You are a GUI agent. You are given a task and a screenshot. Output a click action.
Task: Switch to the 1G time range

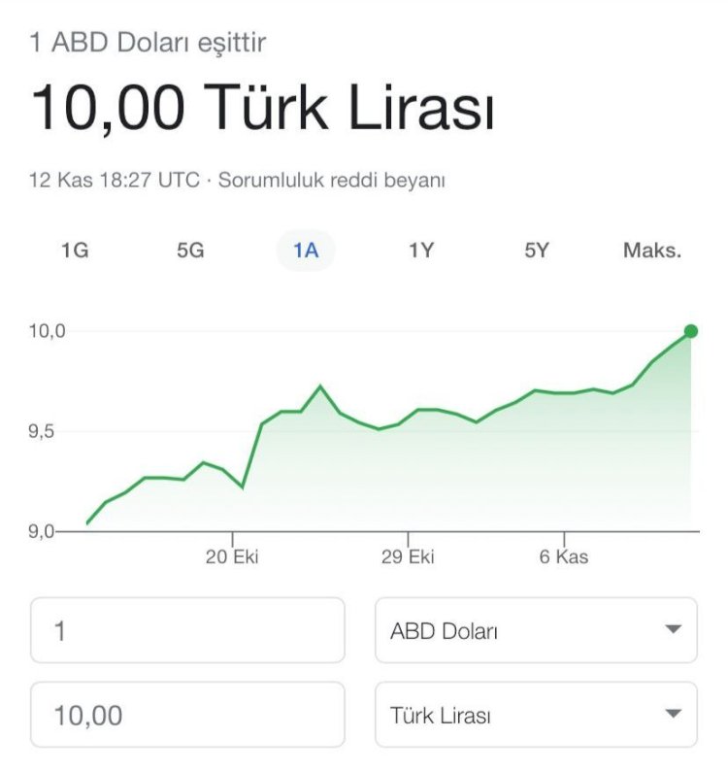(75, 251)
